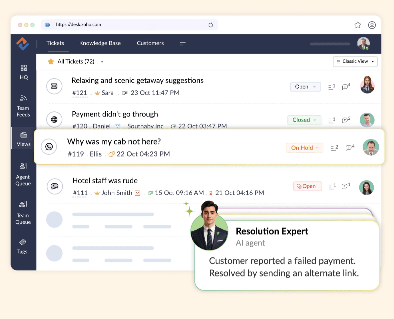Click the globe channel icon on ticket #120
The width and height of the screenshot is (394, 319).
54,120
